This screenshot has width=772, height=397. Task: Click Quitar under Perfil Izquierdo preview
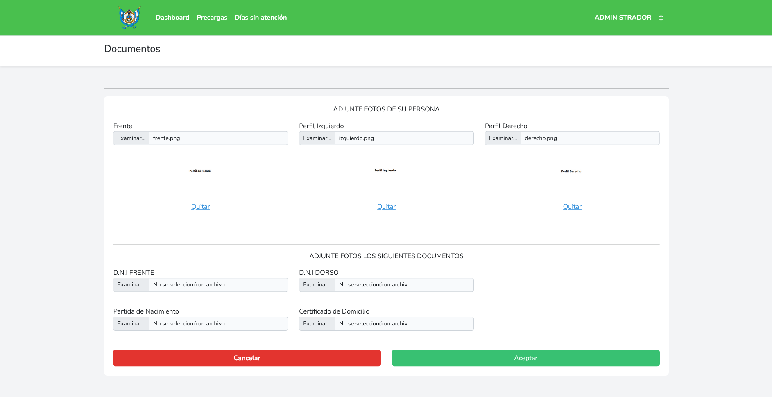point(386,207)
